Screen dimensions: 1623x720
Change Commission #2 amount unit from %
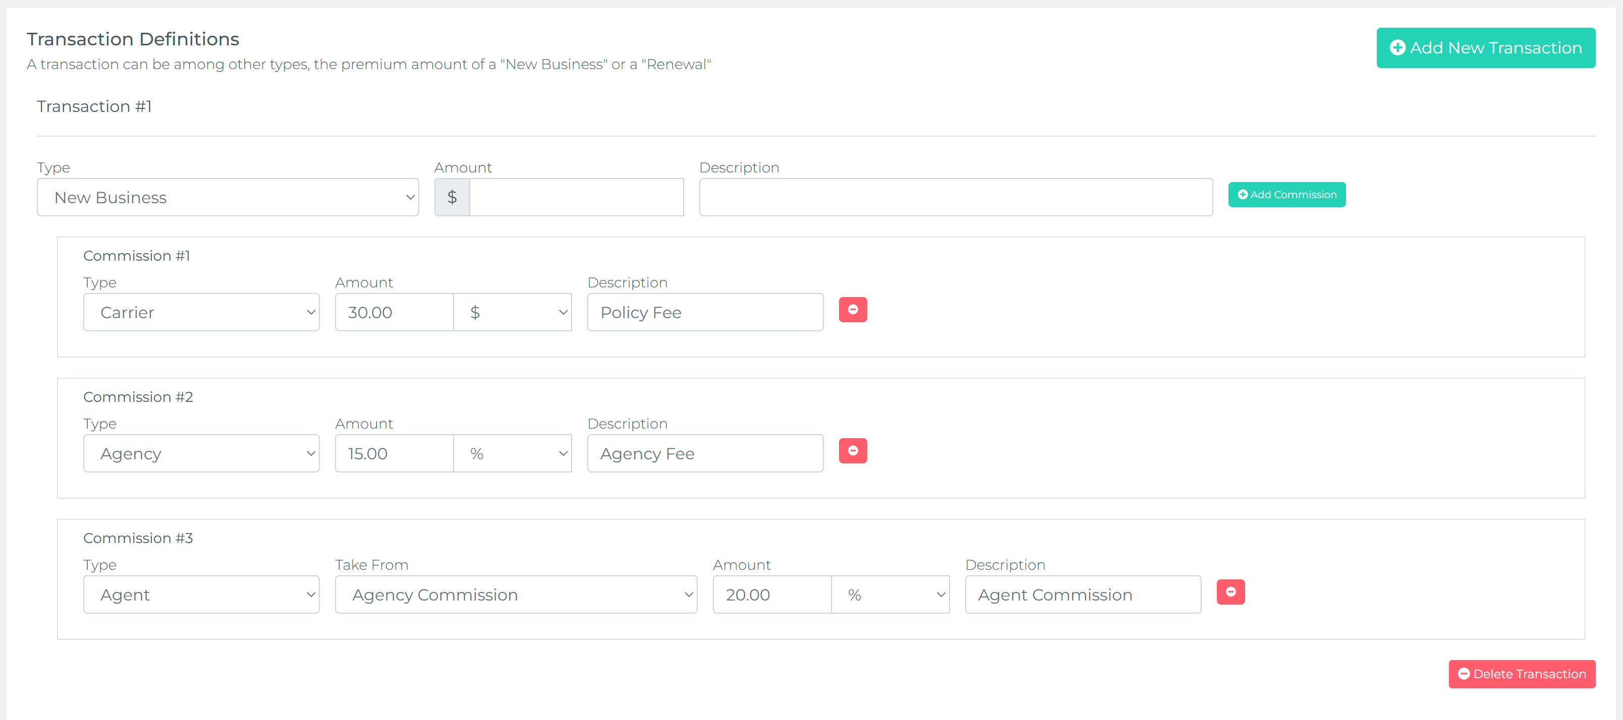point(512,453)
